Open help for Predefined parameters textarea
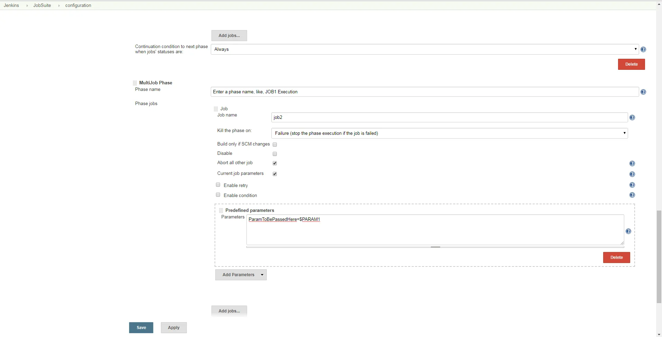Screen dimensions: 662x337 click(628, 231)
